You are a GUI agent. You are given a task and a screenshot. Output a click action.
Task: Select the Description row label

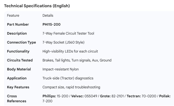[x=17, y=33]
